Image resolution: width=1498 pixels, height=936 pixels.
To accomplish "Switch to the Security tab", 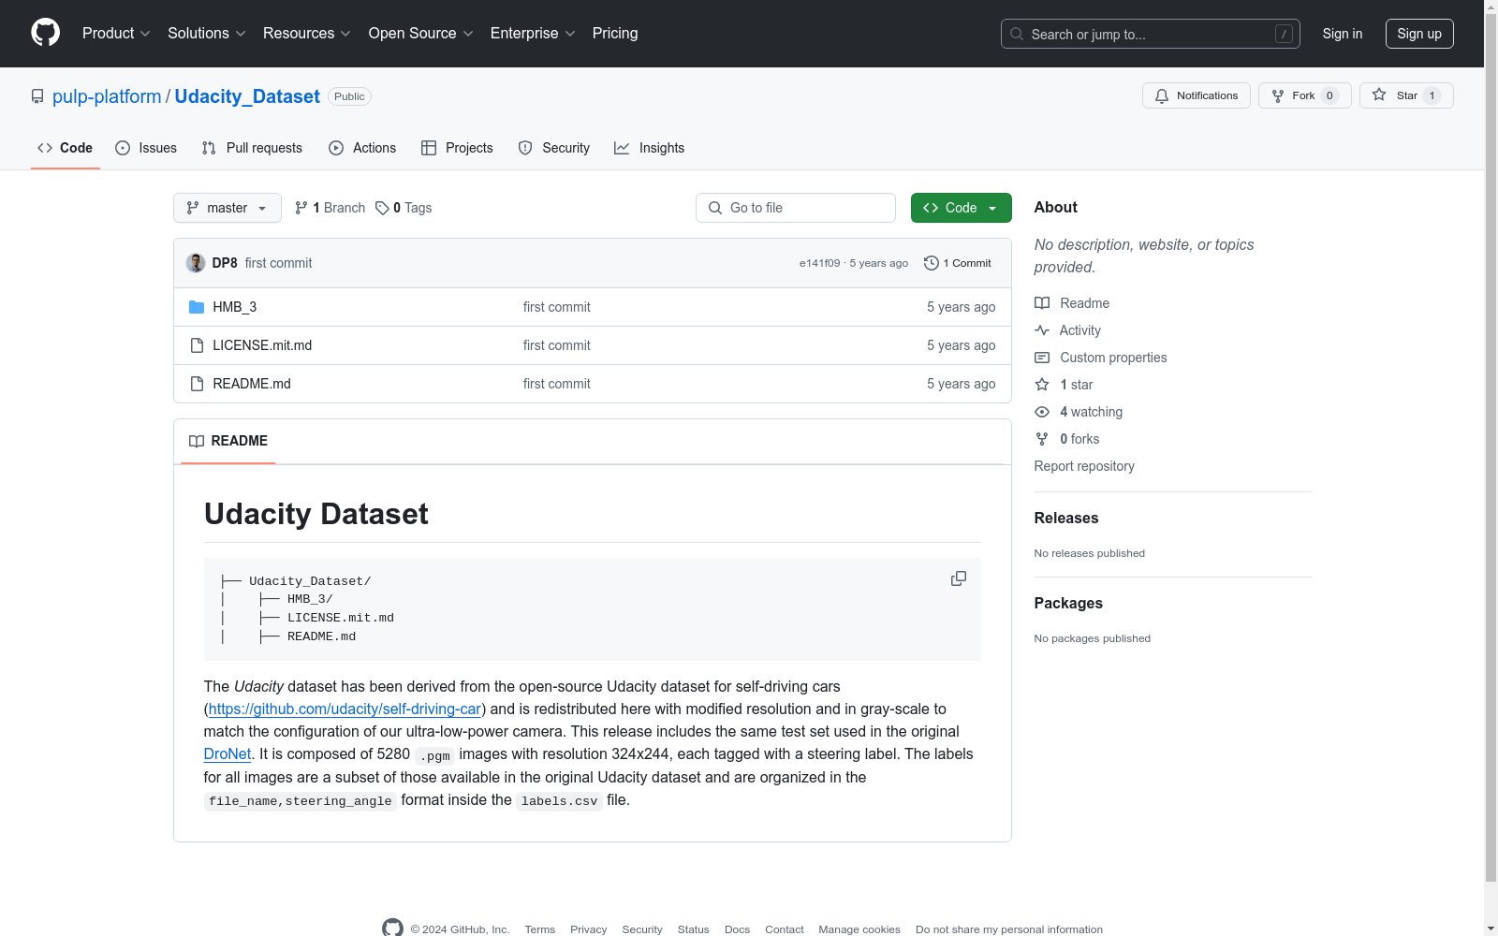I will tap(554, 148).
